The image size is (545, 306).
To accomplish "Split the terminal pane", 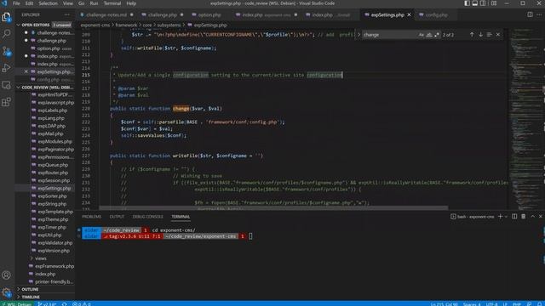I will (x=514, y=217).
